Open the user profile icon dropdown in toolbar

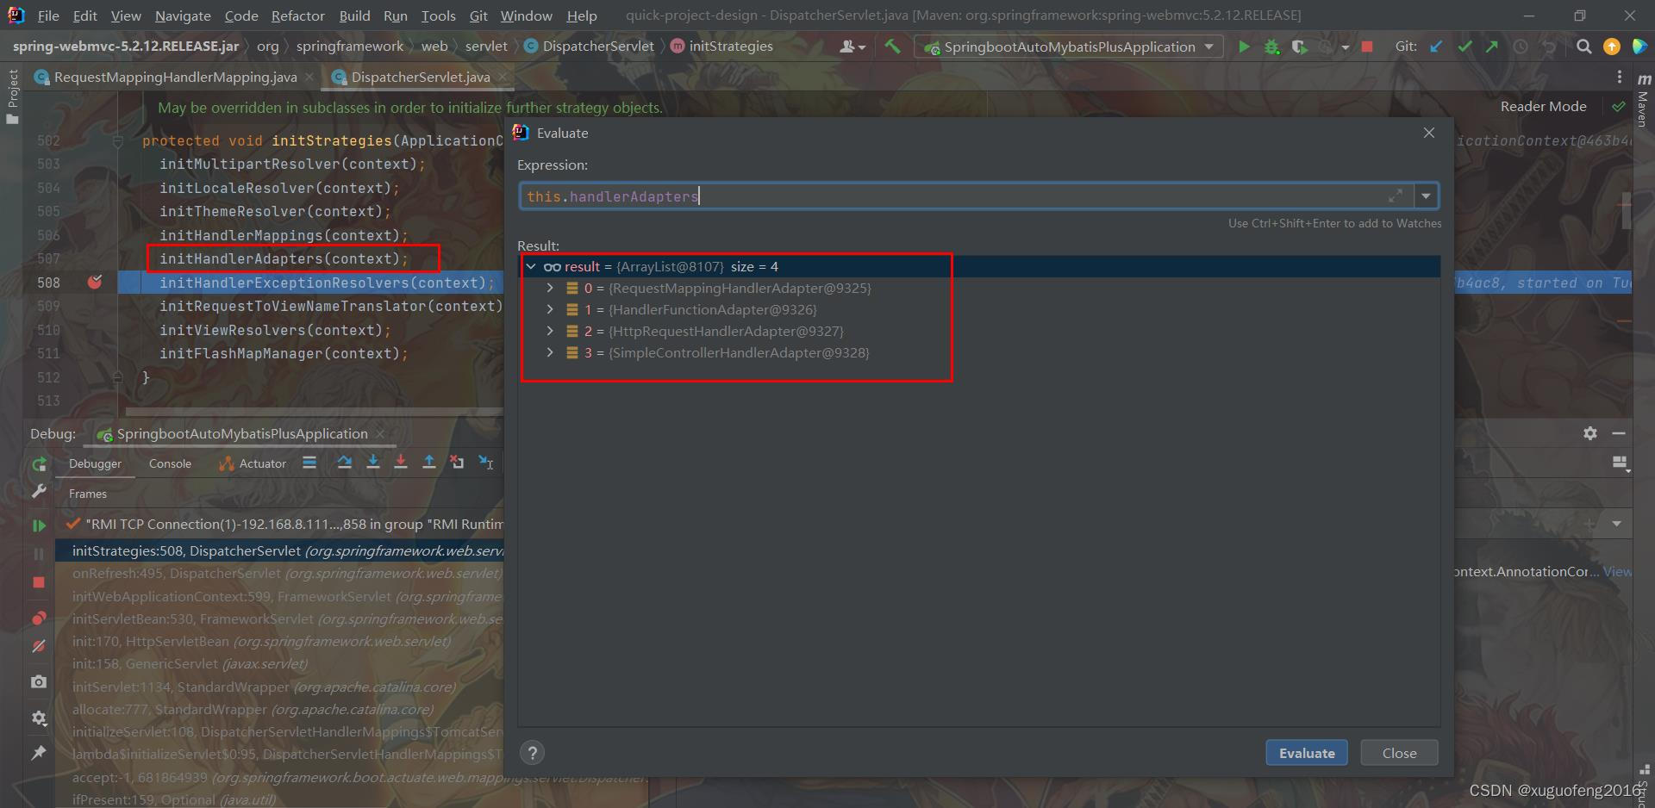pos(852,47)
